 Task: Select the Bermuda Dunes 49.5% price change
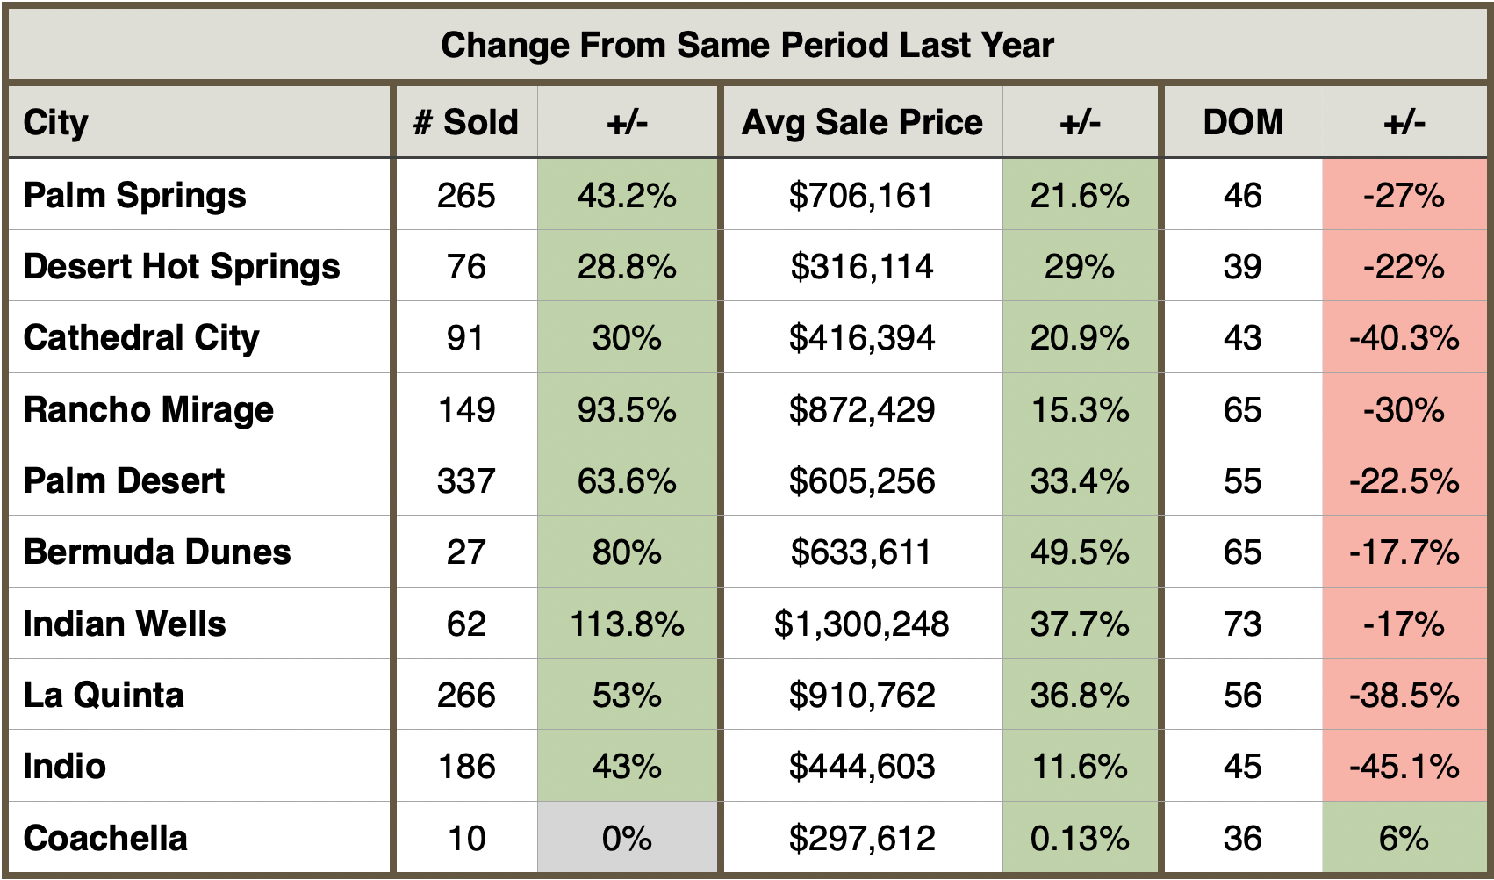(1080, 552)
